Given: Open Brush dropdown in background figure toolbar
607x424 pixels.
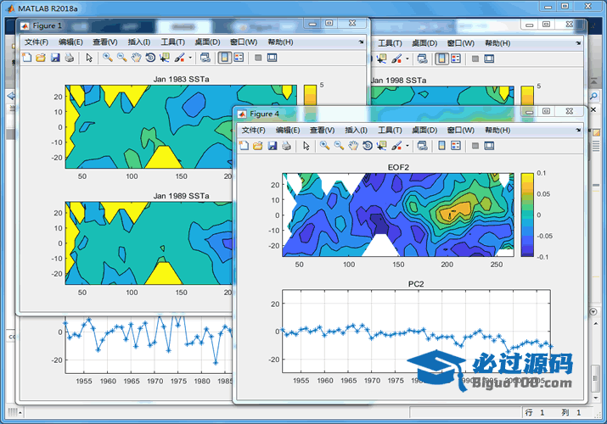Looking at the screenshot, I should click(x=407, y=59).
